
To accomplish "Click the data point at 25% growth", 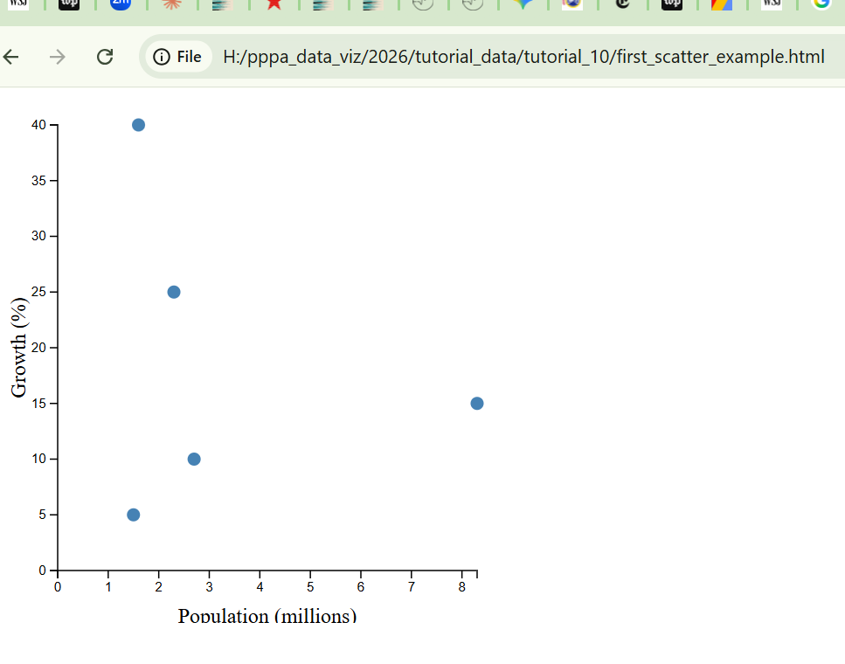I will click(x=174, y=292).
